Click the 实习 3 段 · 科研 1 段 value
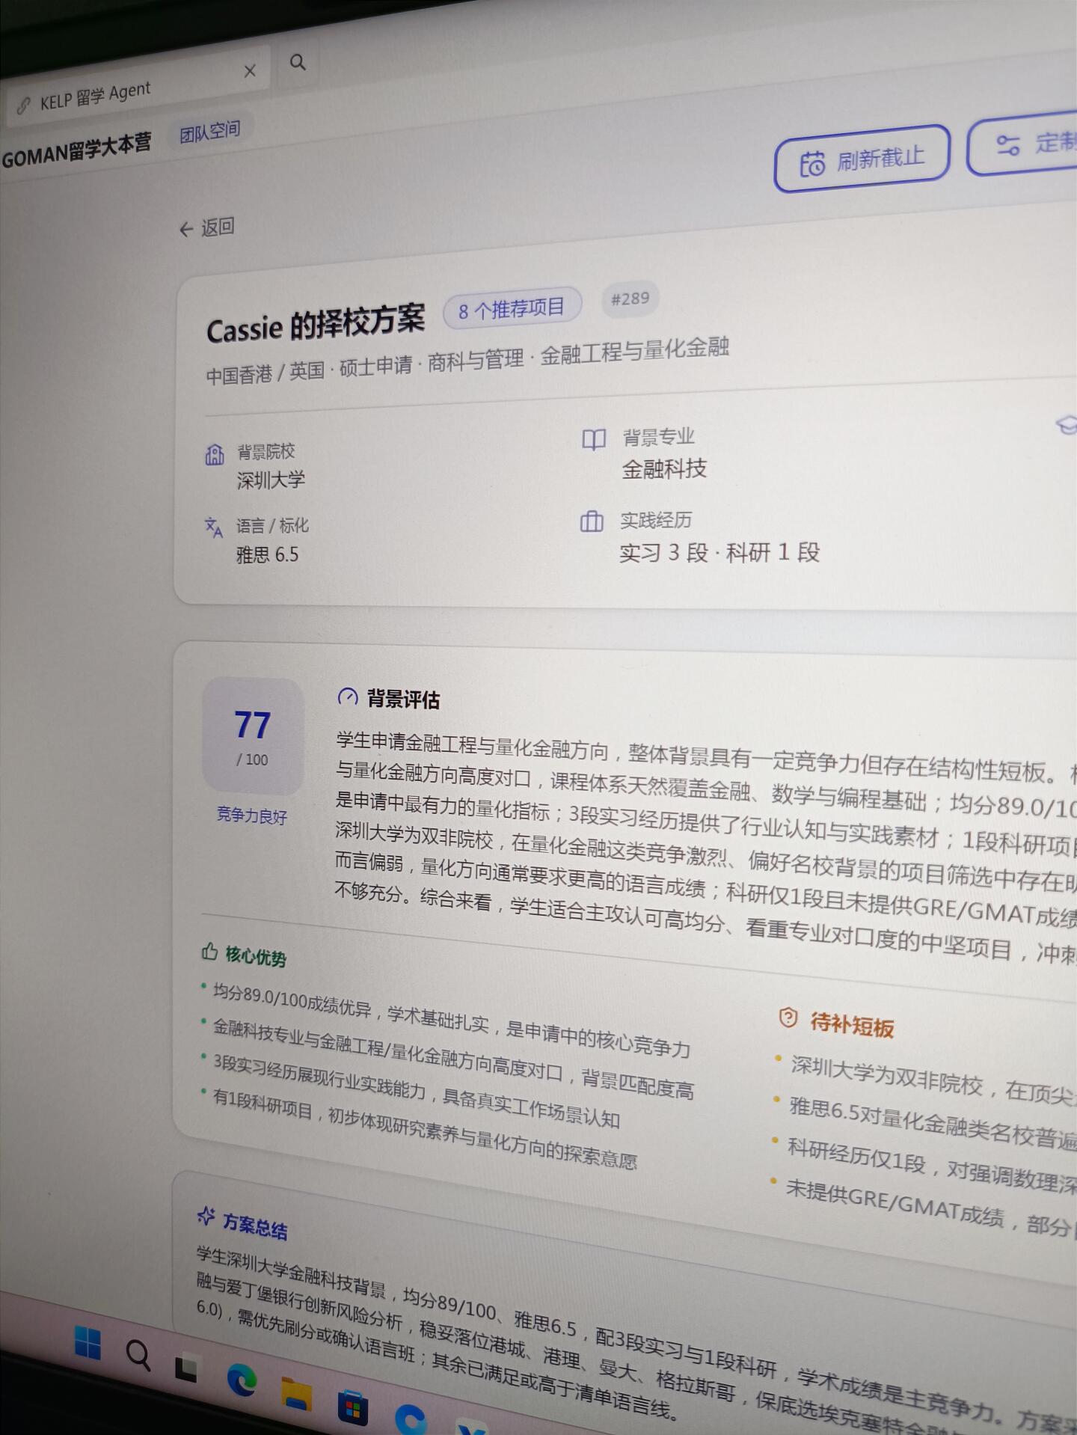Viewport: 1077px width, 1435px height. (719, 553)
